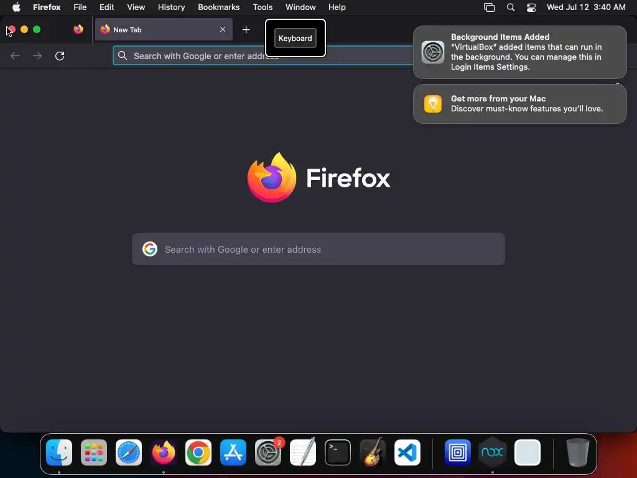Click System Settings icon in VirtualBox notification
637x478 pixels.
click(433, 52)
